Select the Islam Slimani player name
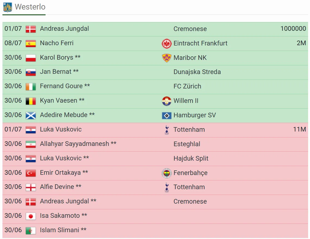310x239 pixels. click(x=59, y=230)
